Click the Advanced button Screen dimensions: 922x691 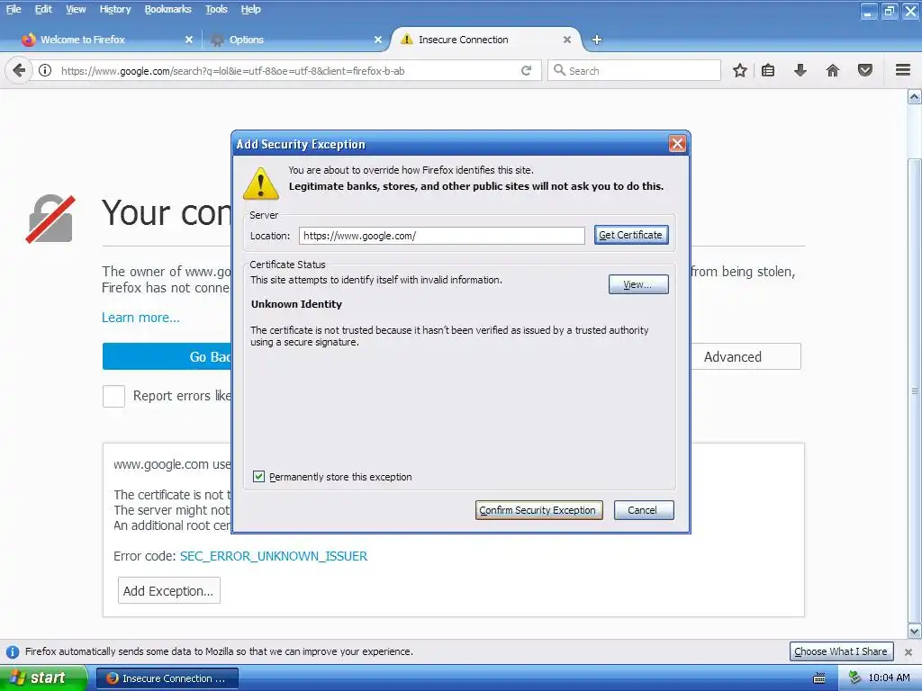coord(746,356)
